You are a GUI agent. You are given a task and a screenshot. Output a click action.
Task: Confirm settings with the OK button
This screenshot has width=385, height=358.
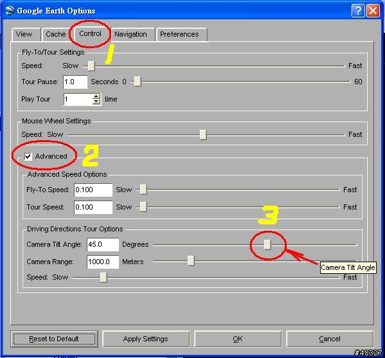pos(238,339)
